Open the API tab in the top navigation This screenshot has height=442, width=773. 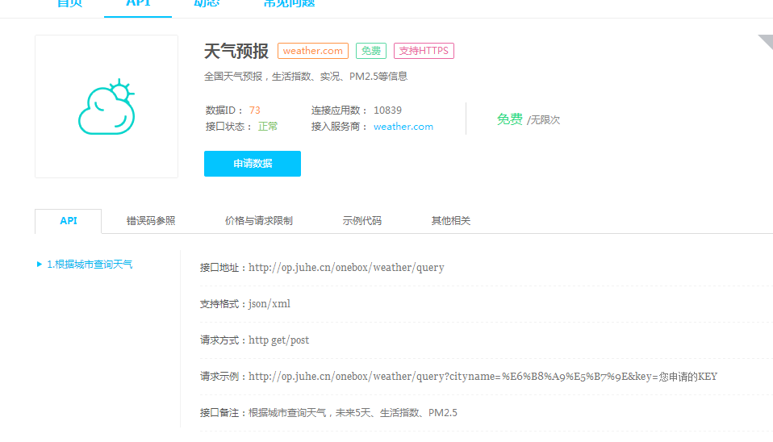tap(138, 4)
